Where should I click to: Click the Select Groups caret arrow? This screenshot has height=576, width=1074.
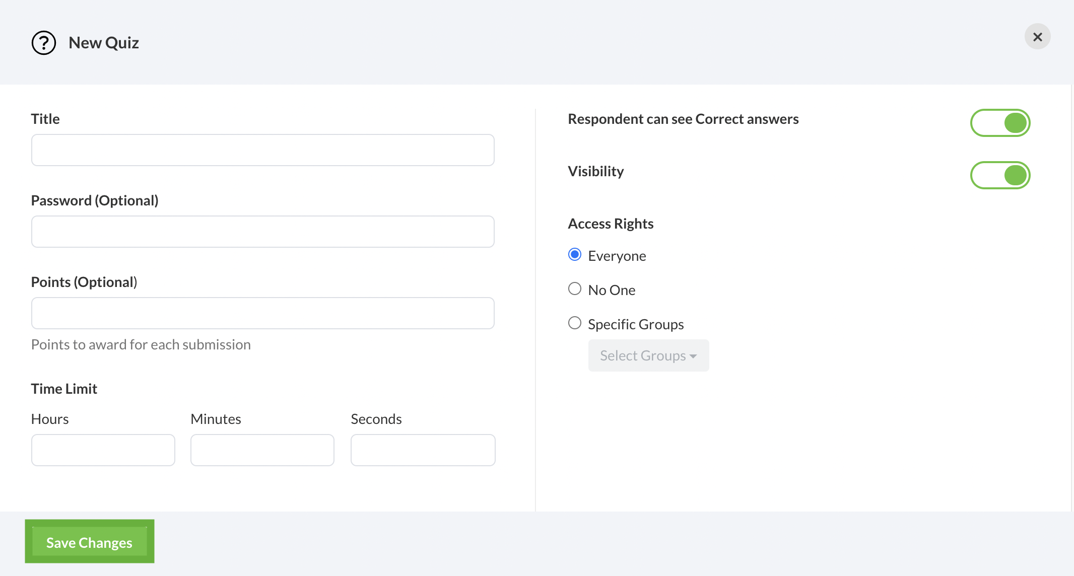coord(694,356)
